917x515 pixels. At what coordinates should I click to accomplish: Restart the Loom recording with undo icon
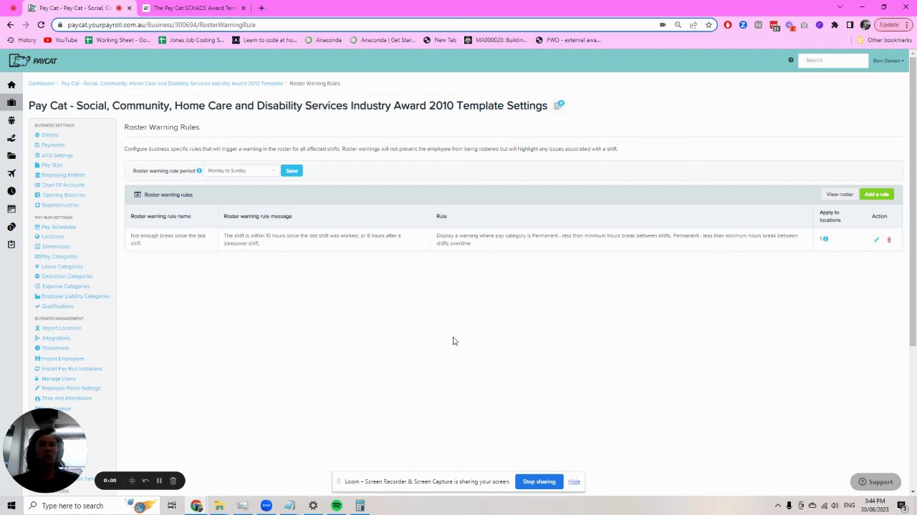pos(145,481)
